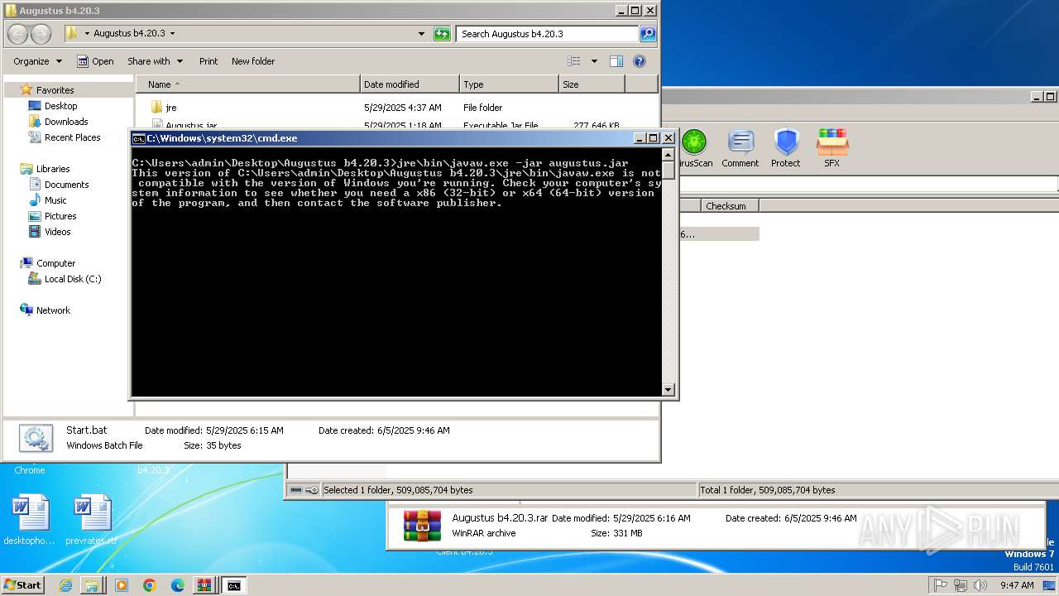Open Local Disk (C:)
This screenshot has width=1059, height=596.
(x=73, y=279)
